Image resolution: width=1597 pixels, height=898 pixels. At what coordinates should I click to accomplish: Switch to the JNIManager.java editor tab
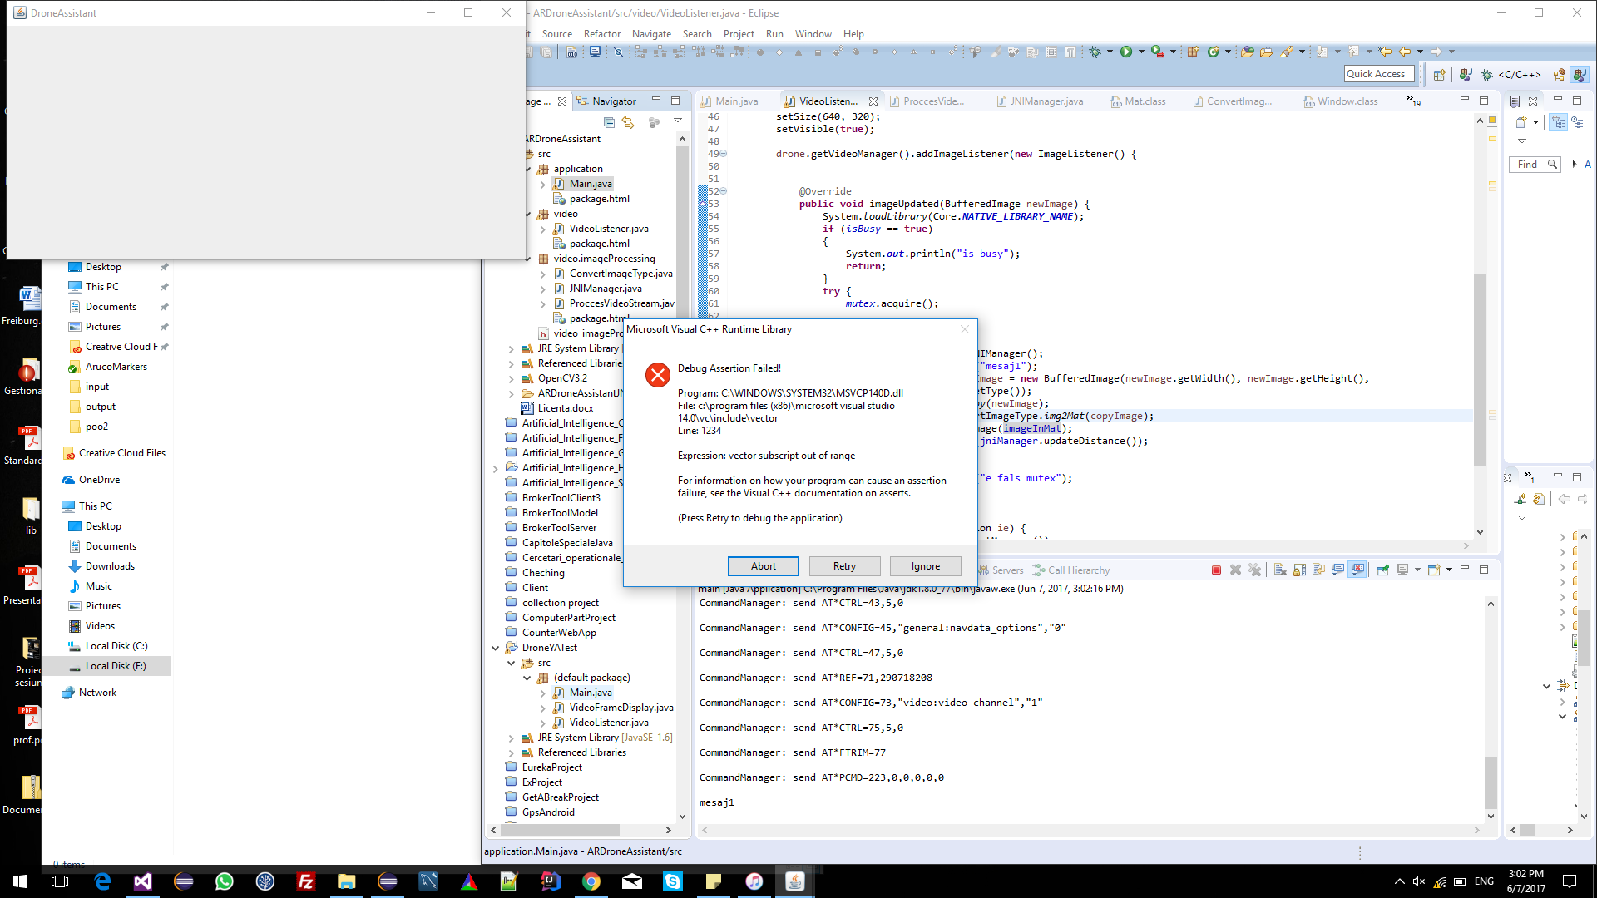[1046, 101]
